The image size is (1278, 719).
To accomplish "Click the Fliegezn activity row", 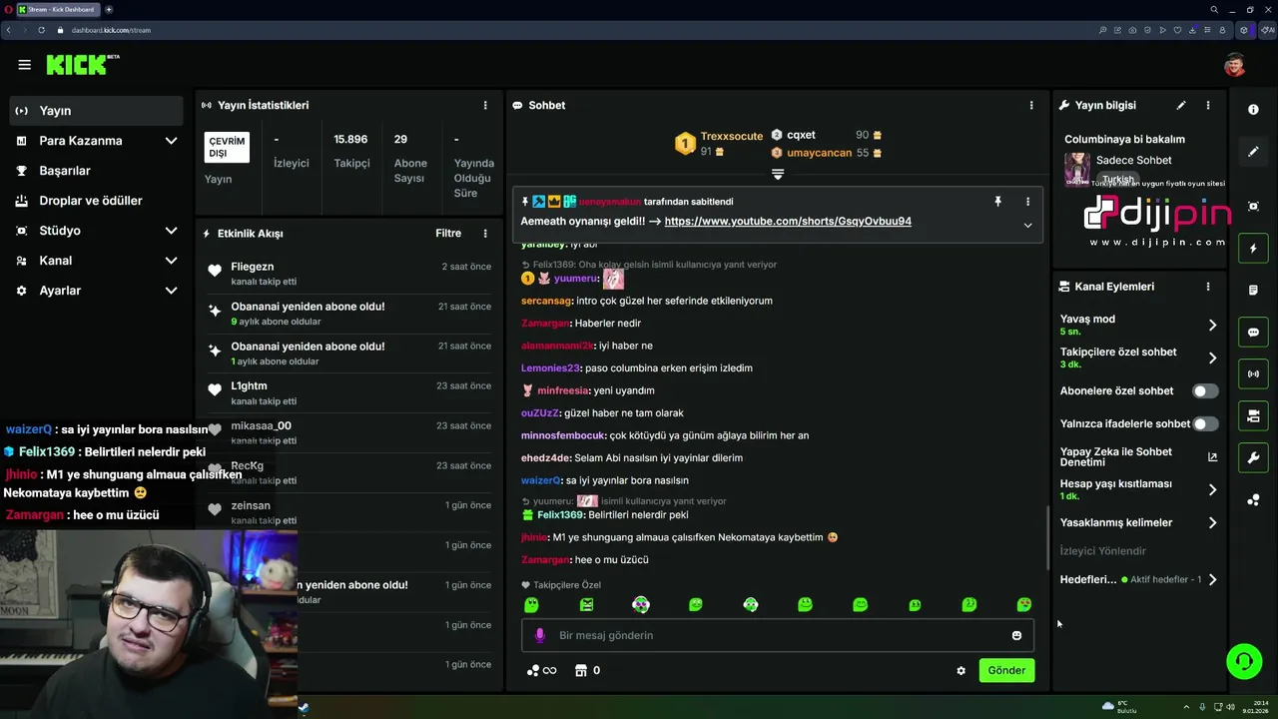I will [x=349, y=274].
